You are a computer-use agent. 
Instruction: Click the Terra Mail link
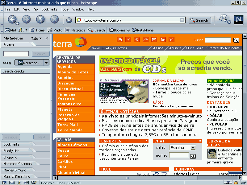click(67, 125)
